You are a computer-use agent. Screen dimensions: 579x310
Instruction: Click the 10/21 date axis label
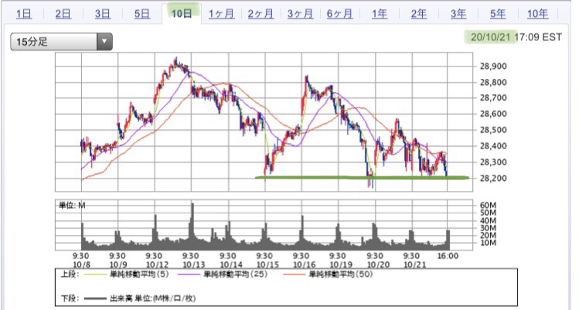pyautogui.click(x=414, y=264)
